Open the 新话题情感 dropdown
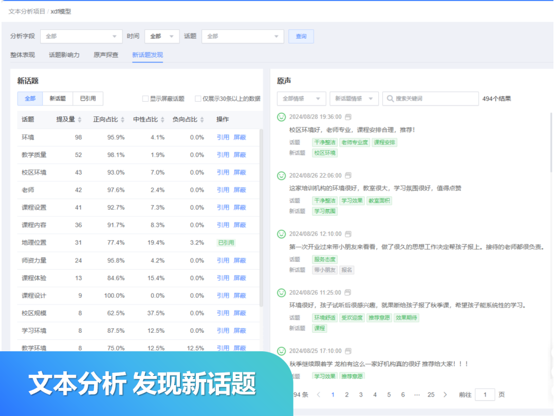 (354, 99)
